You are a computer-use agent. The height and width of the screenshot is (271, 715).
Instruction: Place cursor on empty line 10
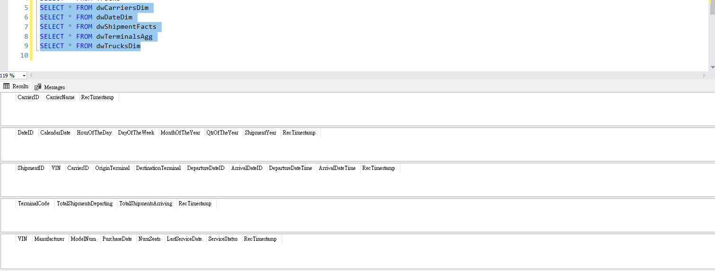369,55
